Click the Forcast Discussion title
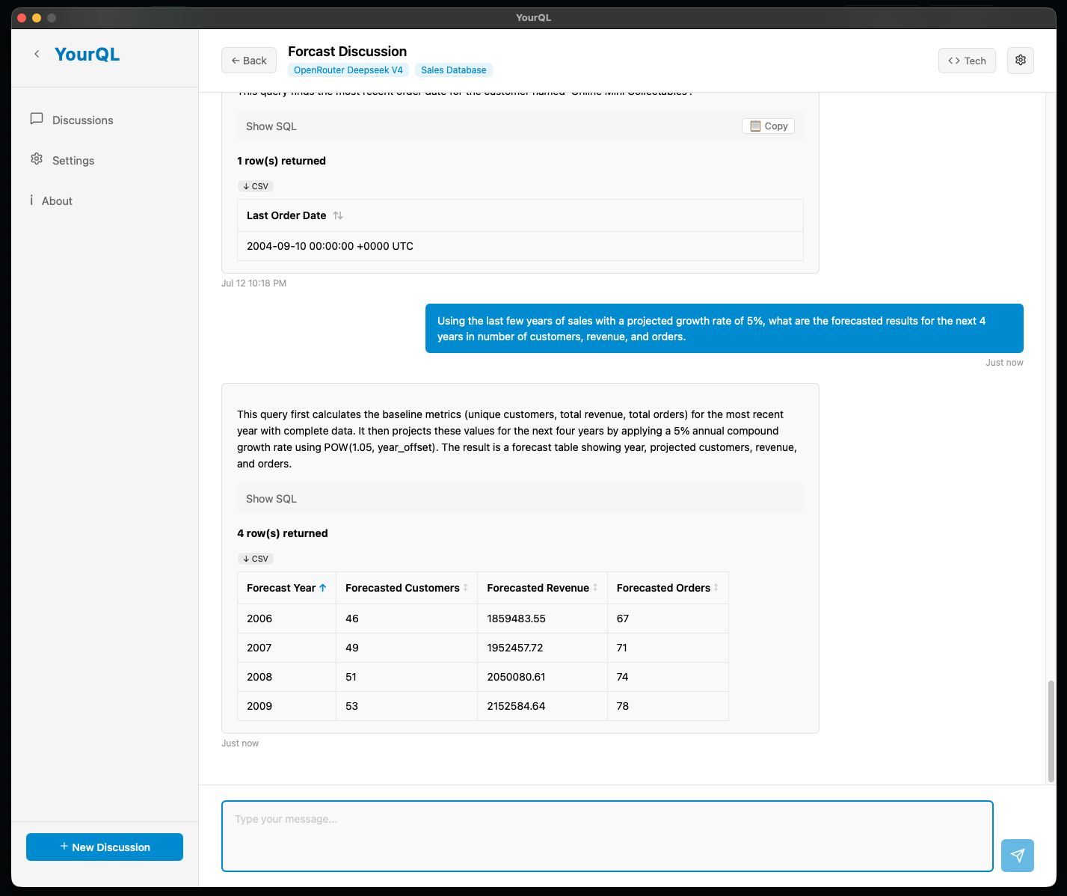 pyautogui.click(x=347, y=52)
